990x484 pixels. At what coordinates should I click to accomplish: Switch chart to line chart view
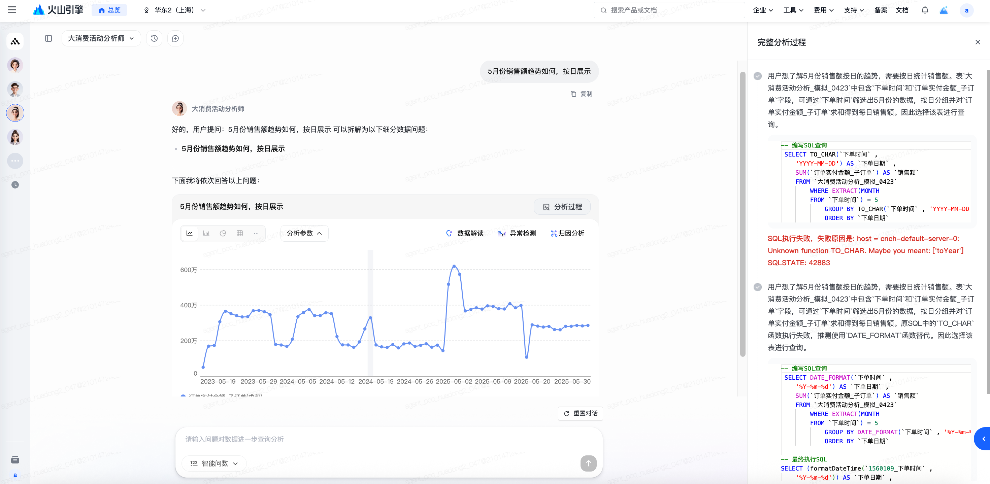tap(190, 233)
